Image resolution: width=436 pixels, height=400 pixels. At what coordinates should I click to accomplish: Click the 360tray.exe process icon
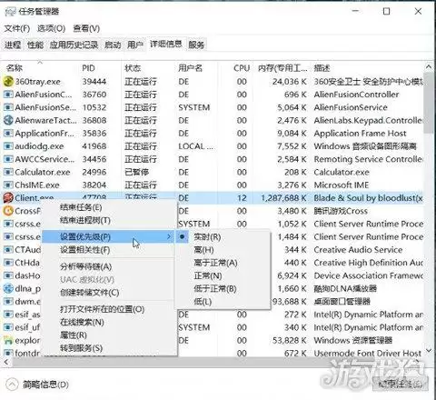tap(8, 81)
